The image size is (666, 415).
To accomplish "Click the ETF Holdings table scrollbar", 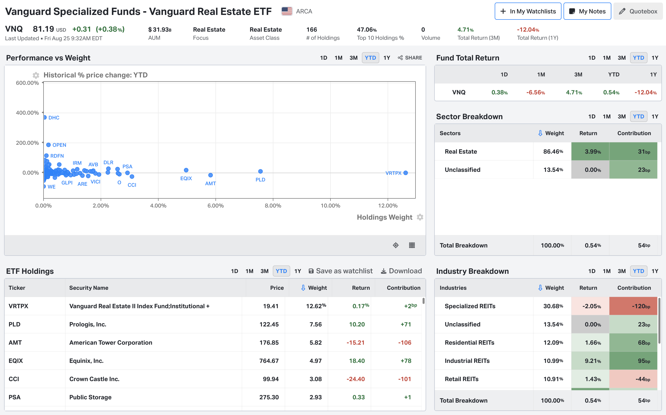I will tap(423, 301).
